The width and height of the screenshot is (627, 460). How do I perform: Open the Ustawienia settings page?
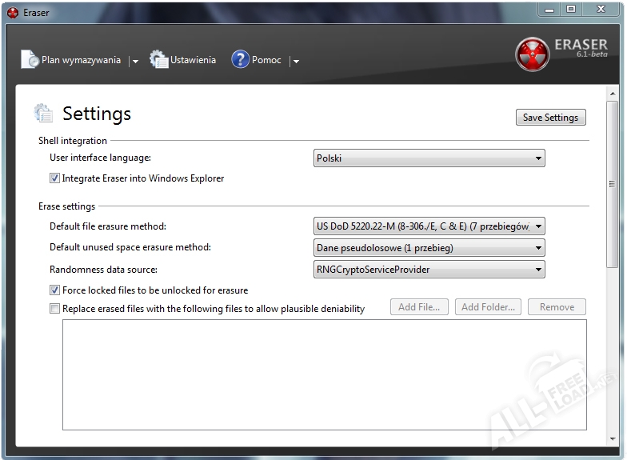click(193, 60)
